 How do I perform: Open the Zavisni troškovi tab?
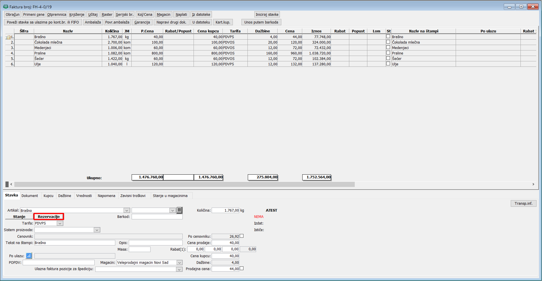133,196
